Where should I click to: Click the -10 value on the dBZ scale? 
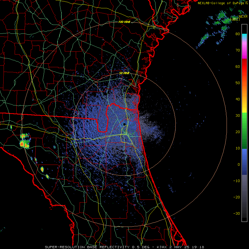[x=237, y=181]
